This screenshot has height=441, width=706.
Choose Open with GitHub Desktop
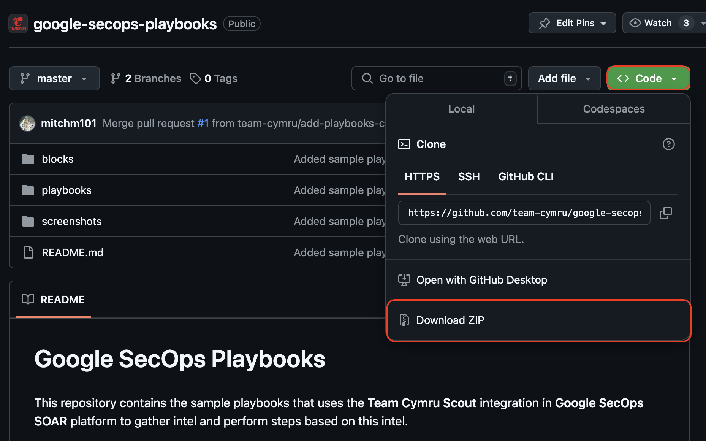pos(538,280)
